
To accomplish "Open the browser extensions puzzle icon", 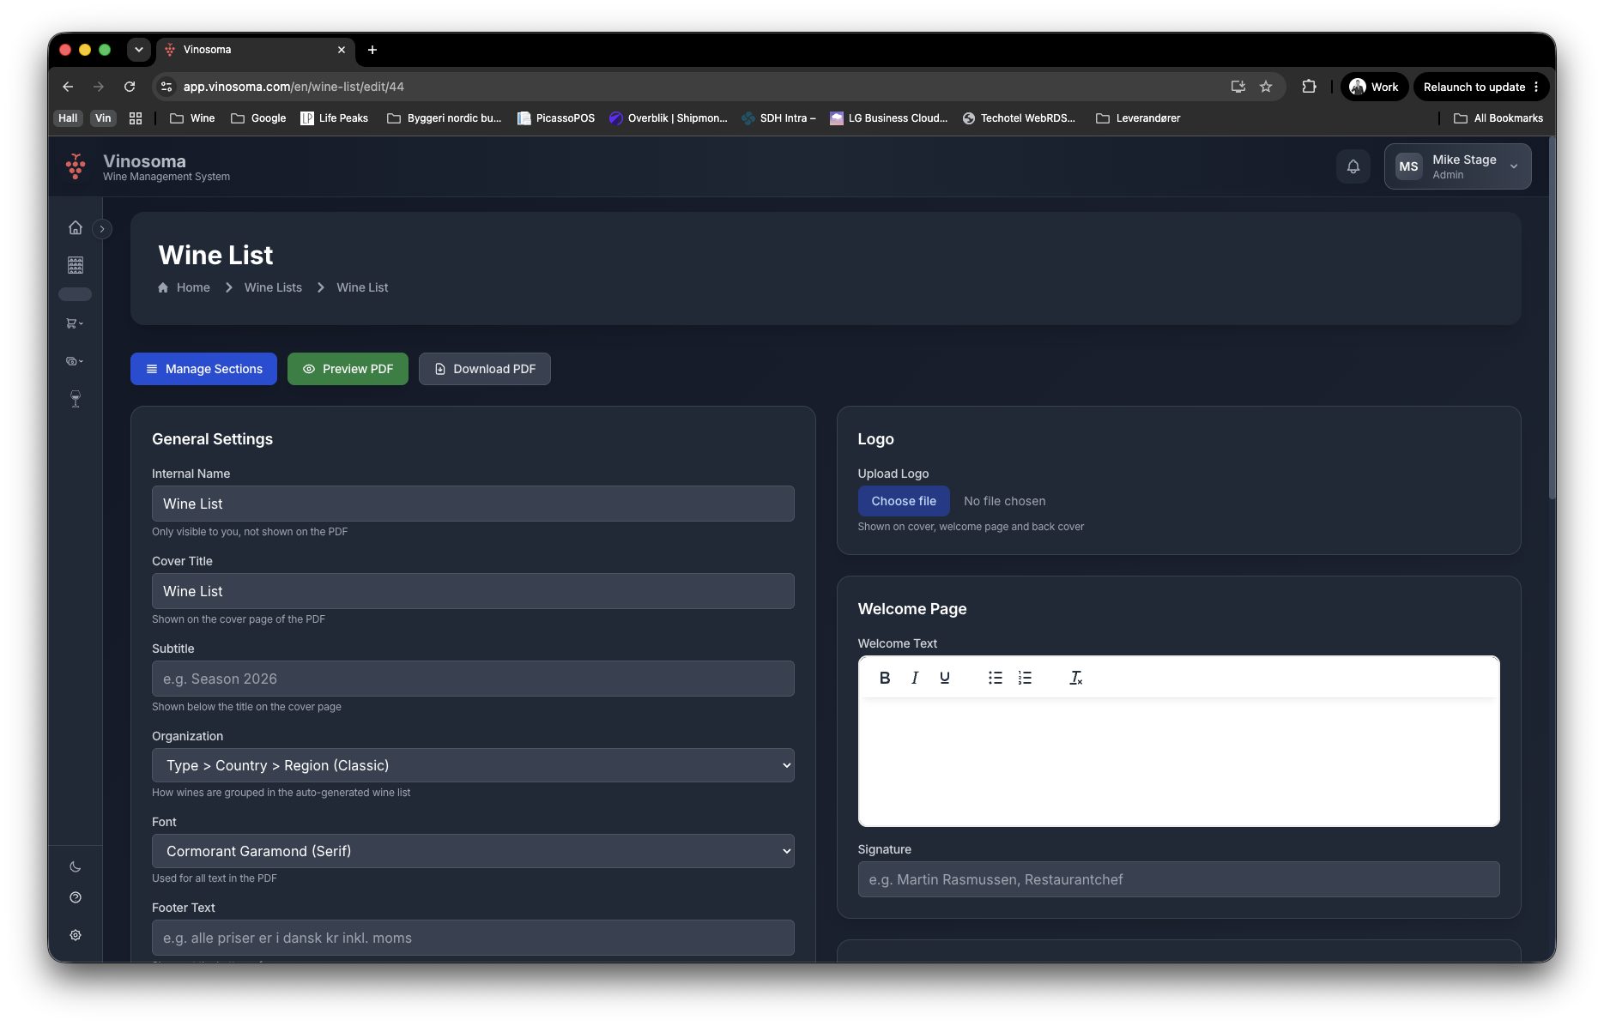I will point(1309,87).
